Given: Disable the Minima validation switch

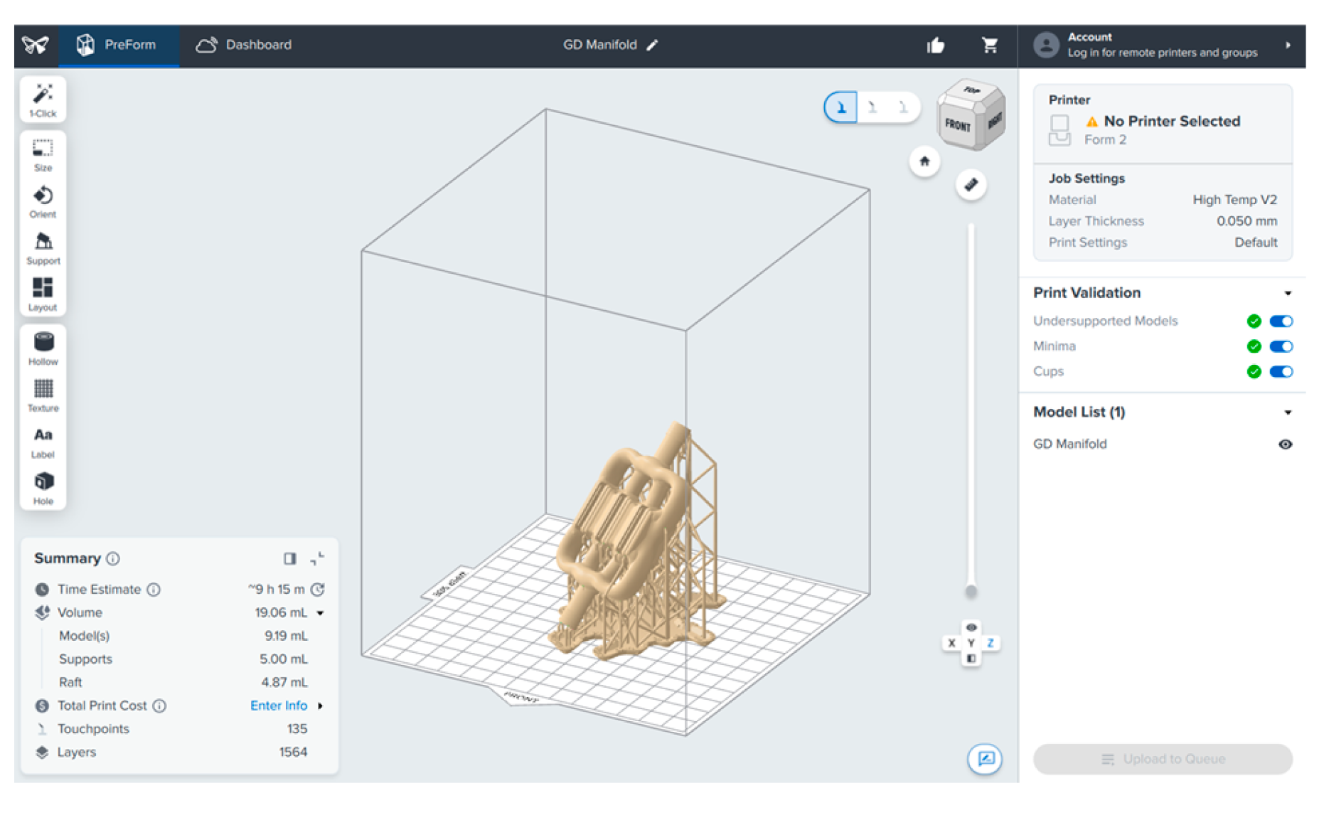Looking at the screenshot, I should coord(1281,346).
